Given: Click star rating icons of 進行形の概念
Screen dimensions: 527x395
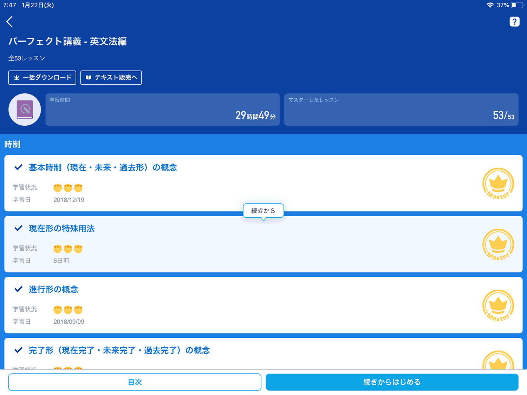Looking at the screenshot, I should pos(68,310).
